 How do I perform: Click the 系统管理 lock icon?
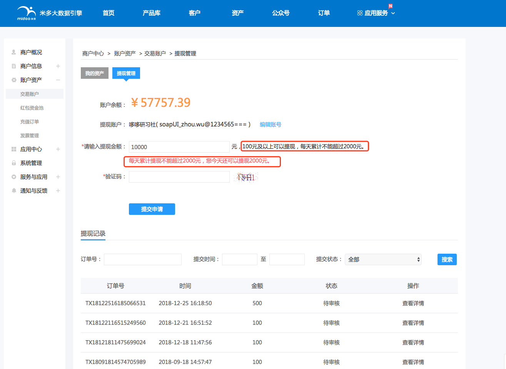[14, 163]
